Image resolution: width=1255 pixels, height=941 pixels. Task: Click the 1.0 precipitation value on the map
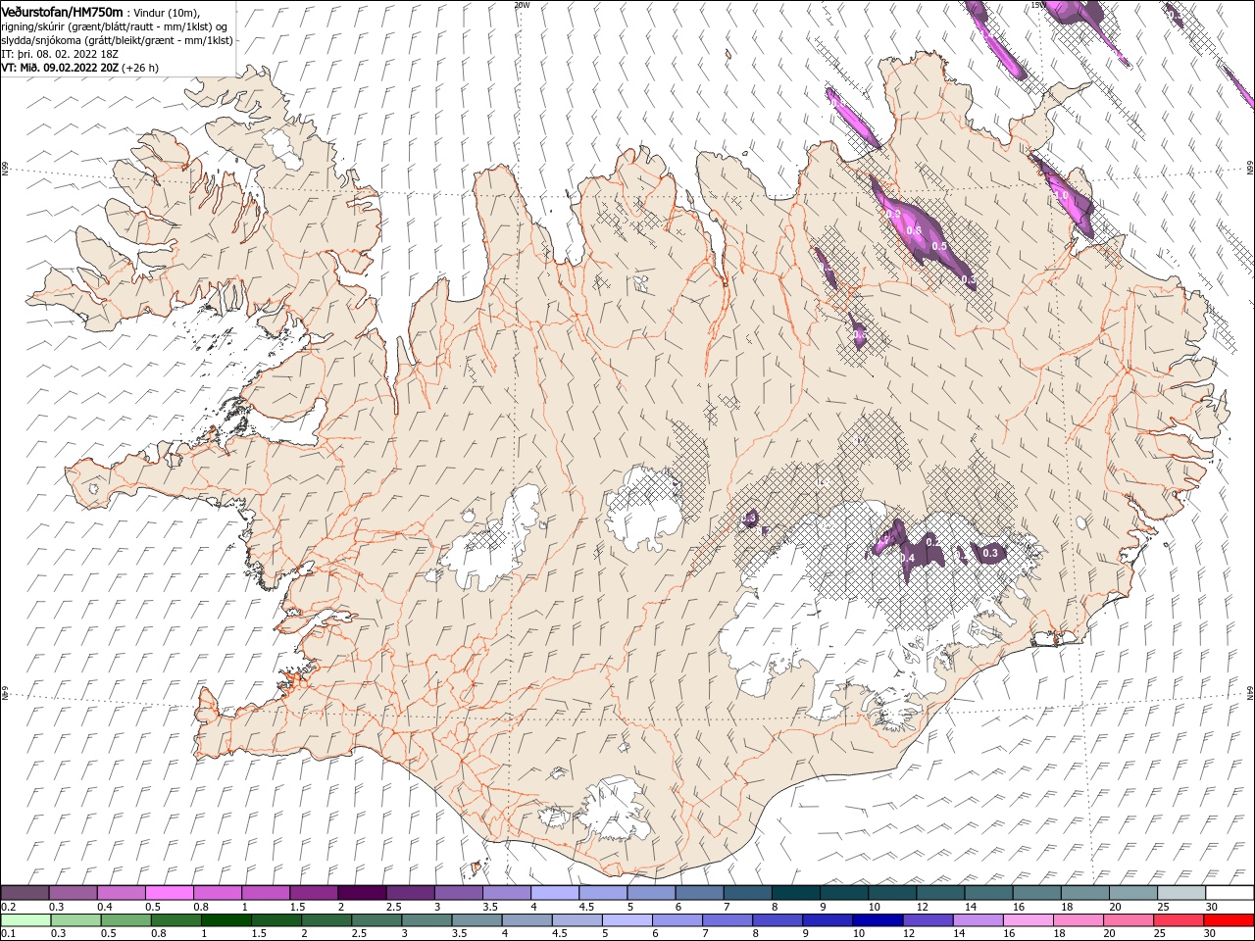point(1061,195)
